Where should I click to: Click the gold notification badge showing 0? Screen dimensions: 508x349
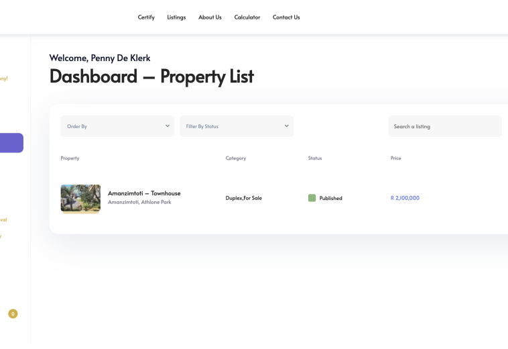(x=13, y=313)
